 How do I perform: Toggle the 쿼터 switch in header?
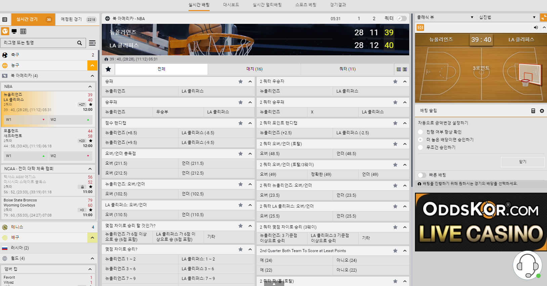(402, 18)
